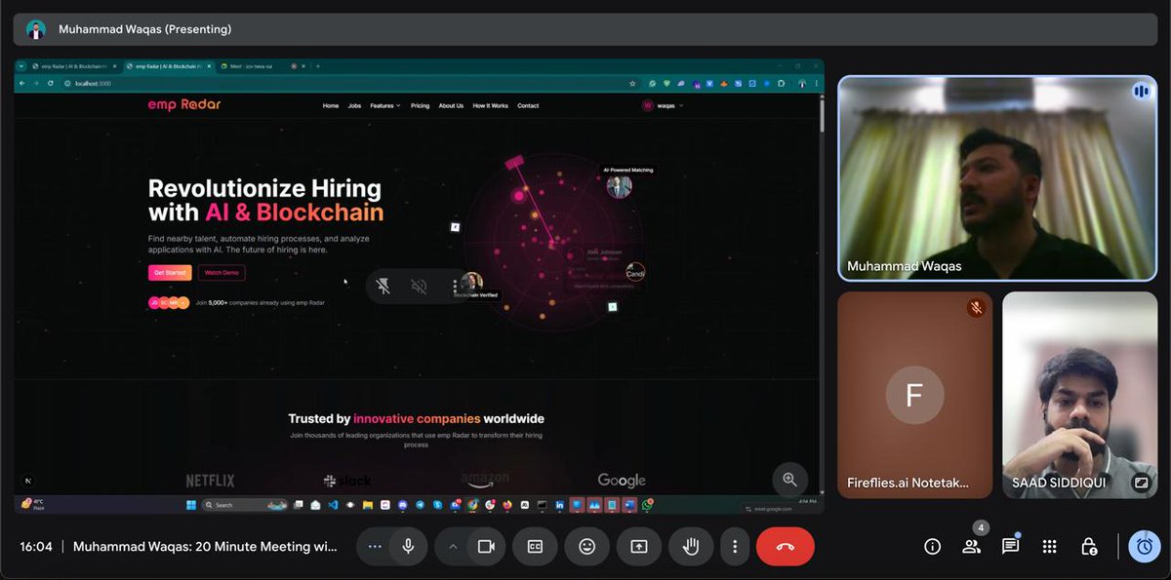1171x580 pixels.
Task: Open WhatsApp icon in shared taskbar
Action: pos(648,504)
